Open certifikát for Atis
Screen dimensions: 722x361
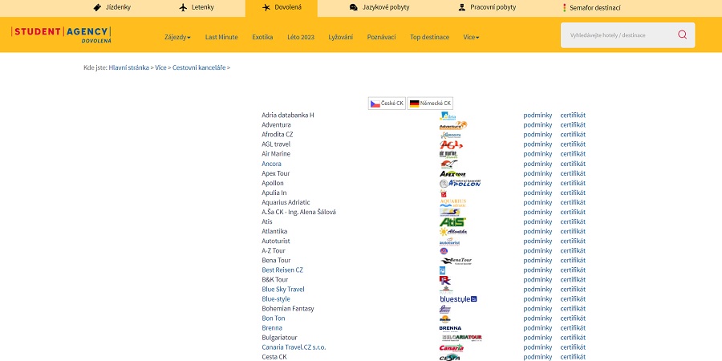pos(573,222)
